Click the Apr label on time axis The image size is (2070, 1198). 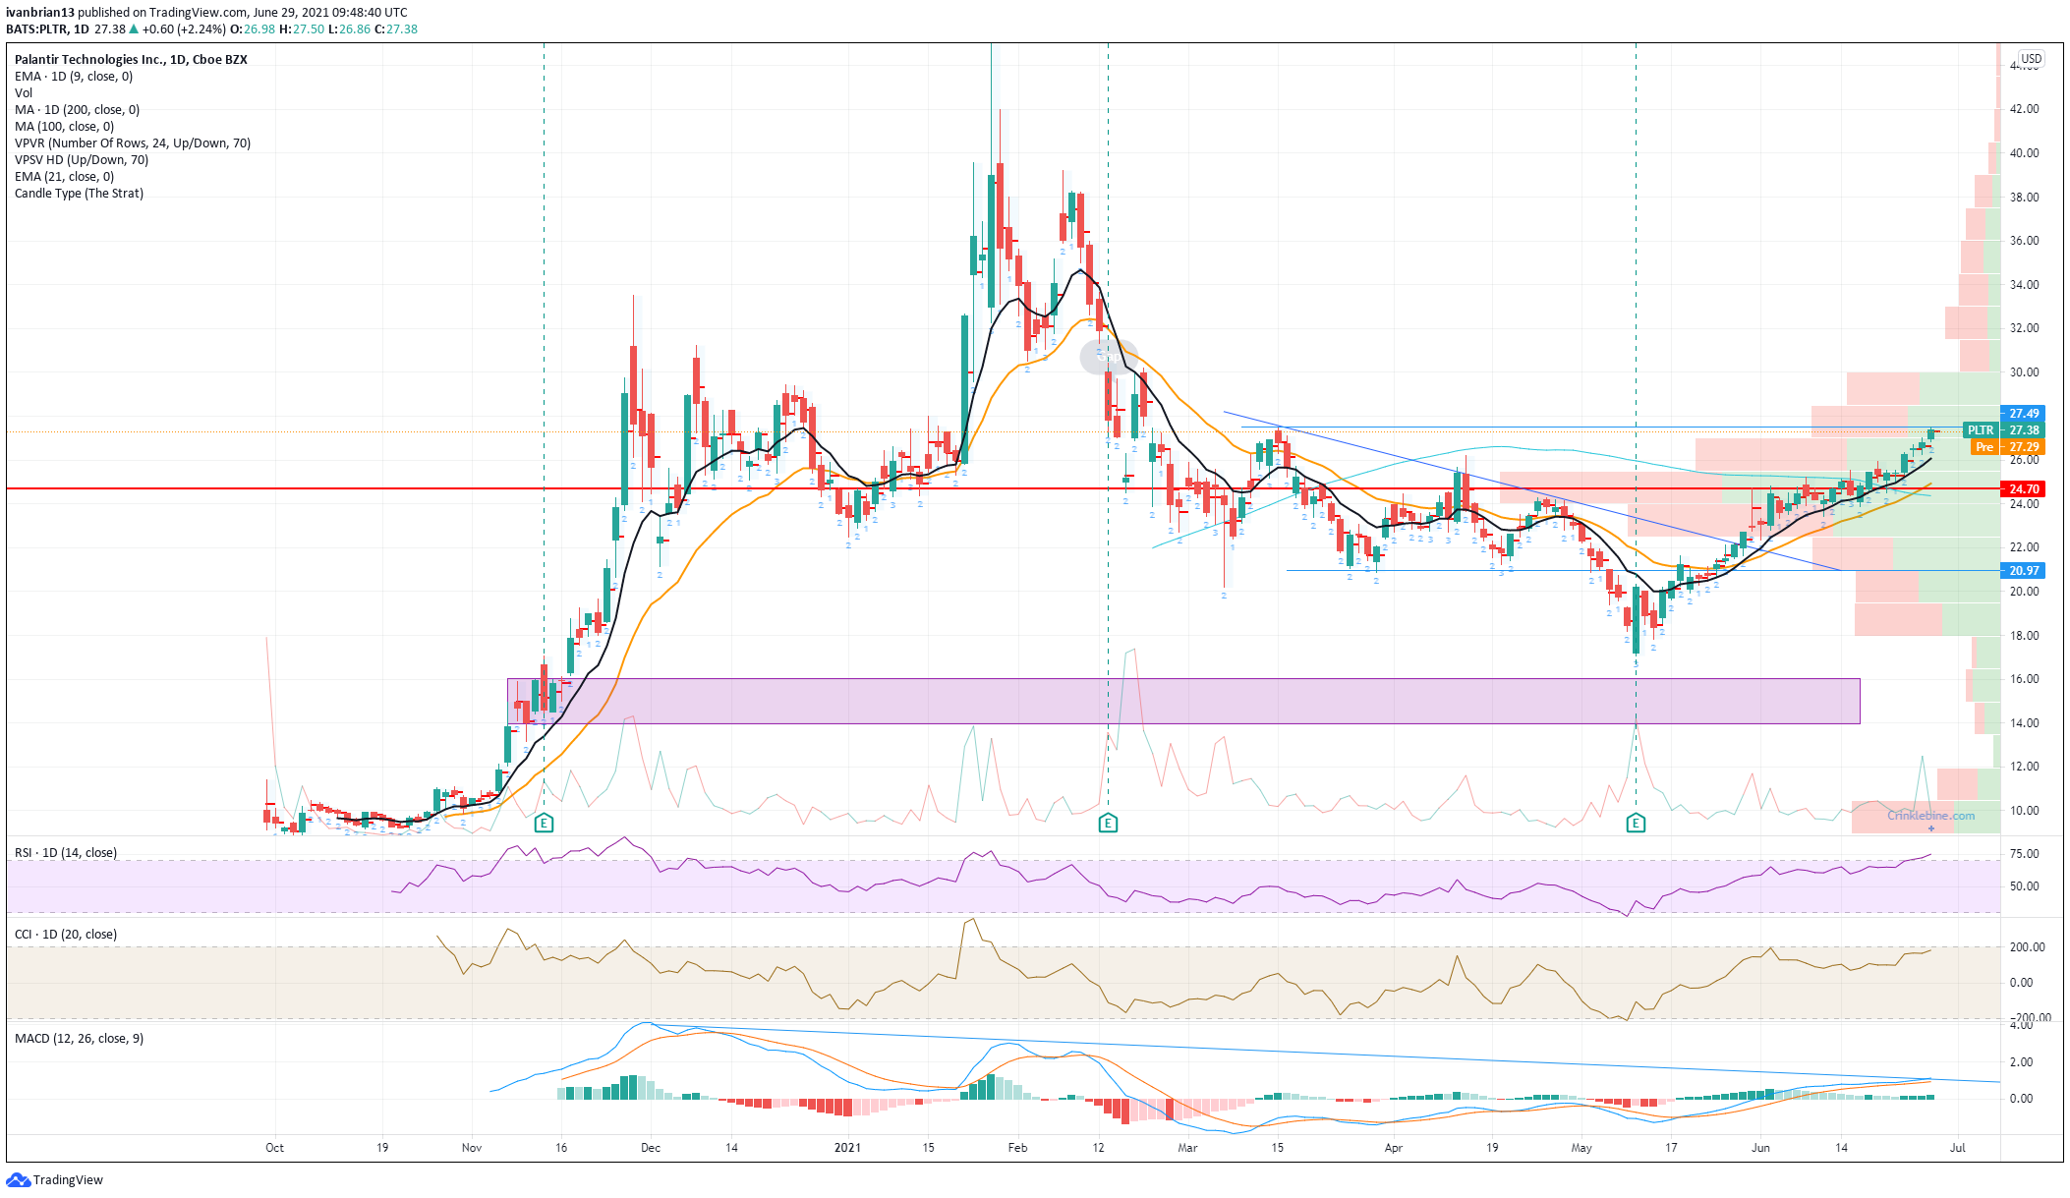pos(1393,1147)
